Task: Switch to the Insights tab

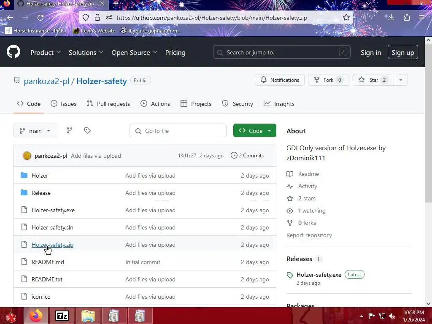Action: pos(279,104)
